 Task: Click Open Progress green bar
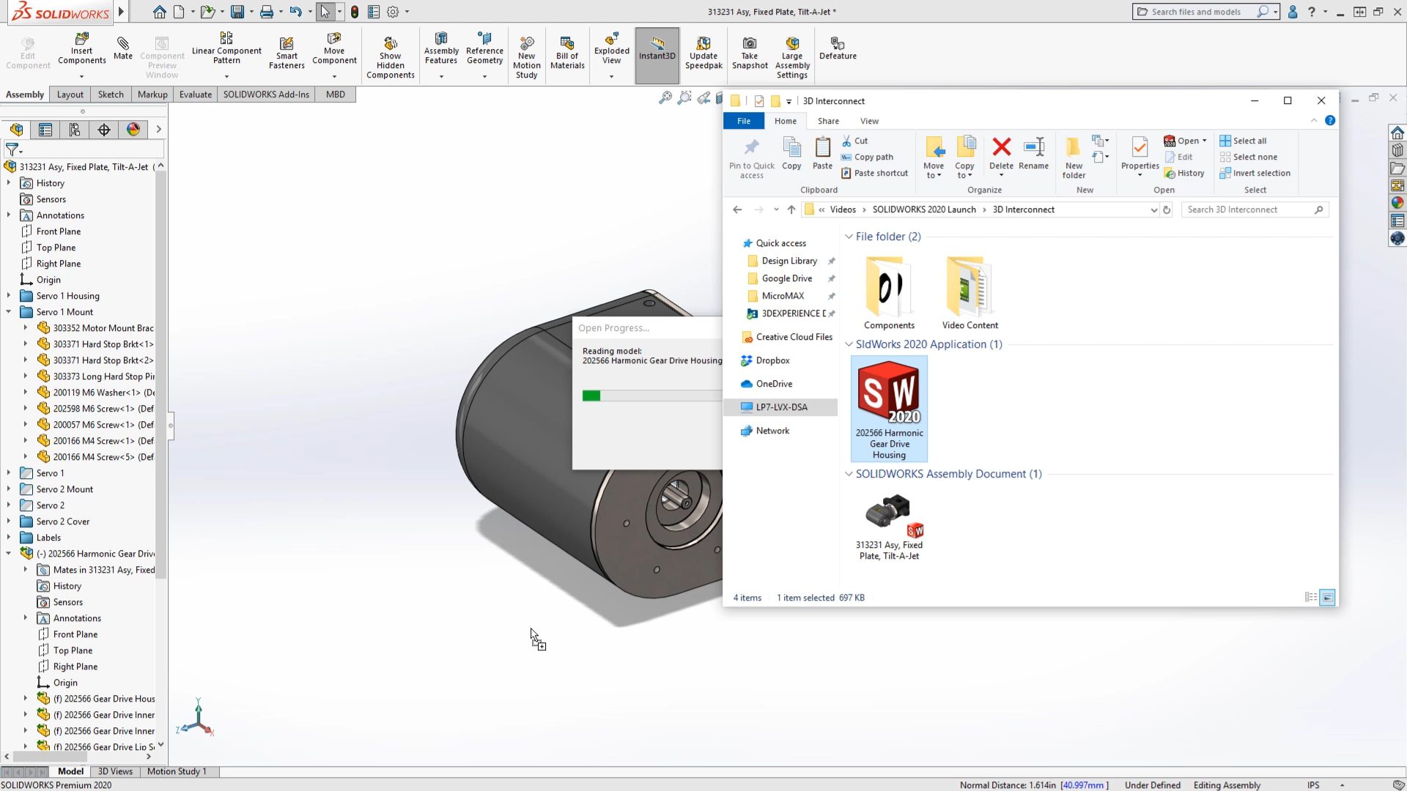591,395
